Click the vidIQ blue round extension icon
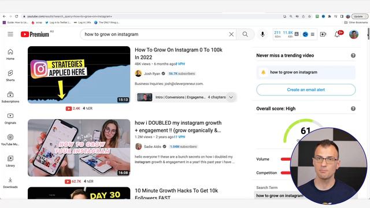The height and width of the screenshot is (208, 370). [305, 35]
